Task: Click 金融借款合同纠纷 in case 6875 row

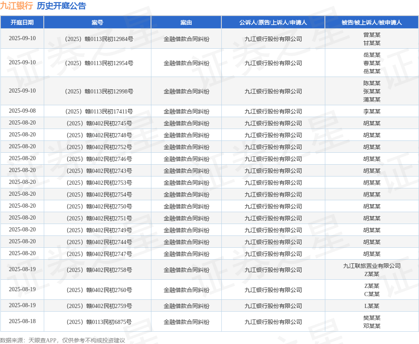Action: click(186, 322)
